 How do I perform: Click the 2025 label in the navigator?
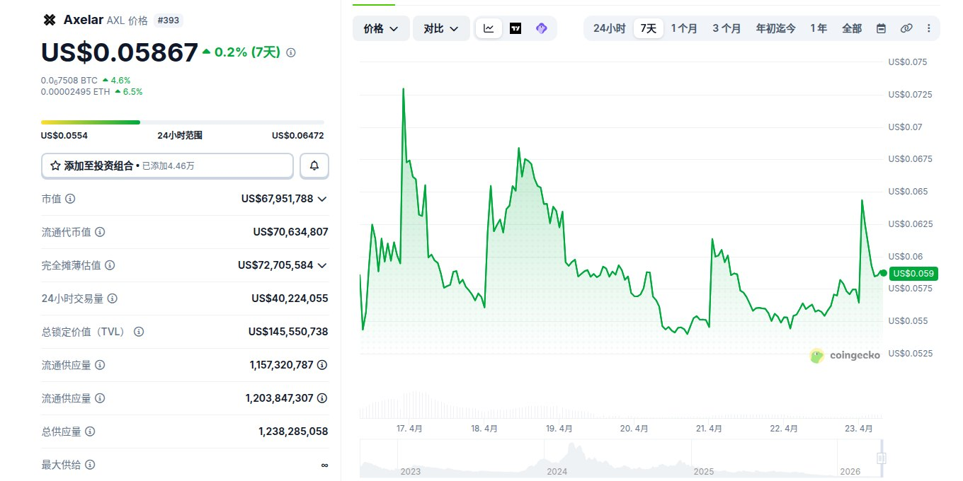coord(704,470)
